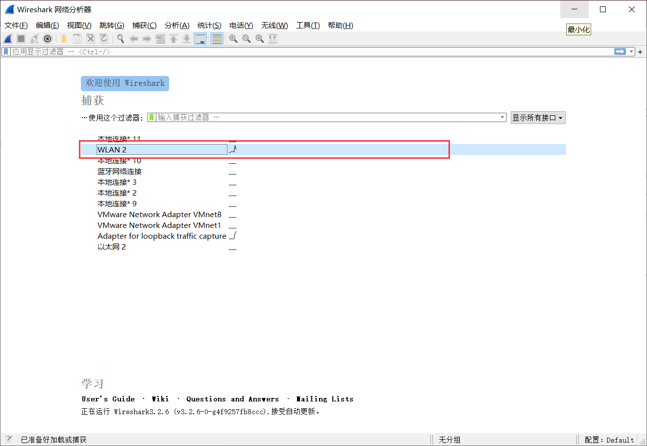
Task: Start capturing packets with the shark fin icon
Action: click(x=8, y=39)
